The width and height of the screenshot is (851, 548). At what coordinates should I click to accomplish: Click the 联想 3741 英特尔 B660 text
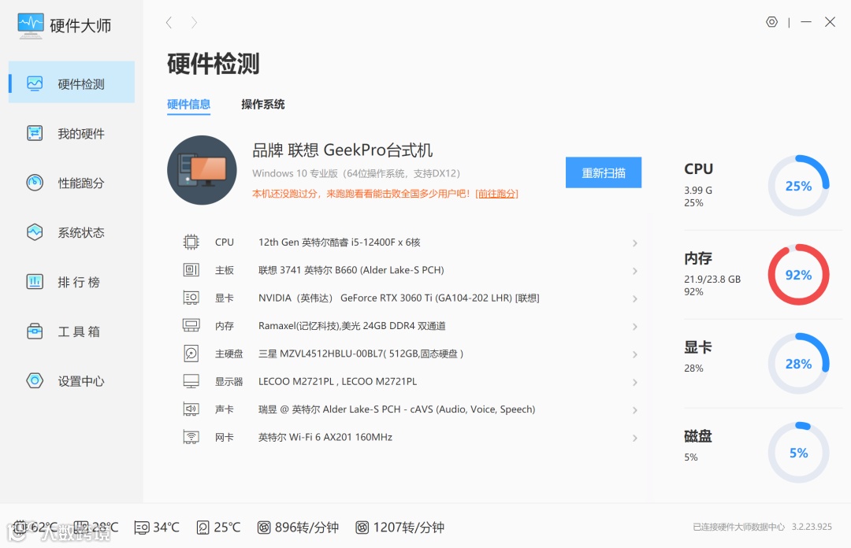click(x=351, y=269)
